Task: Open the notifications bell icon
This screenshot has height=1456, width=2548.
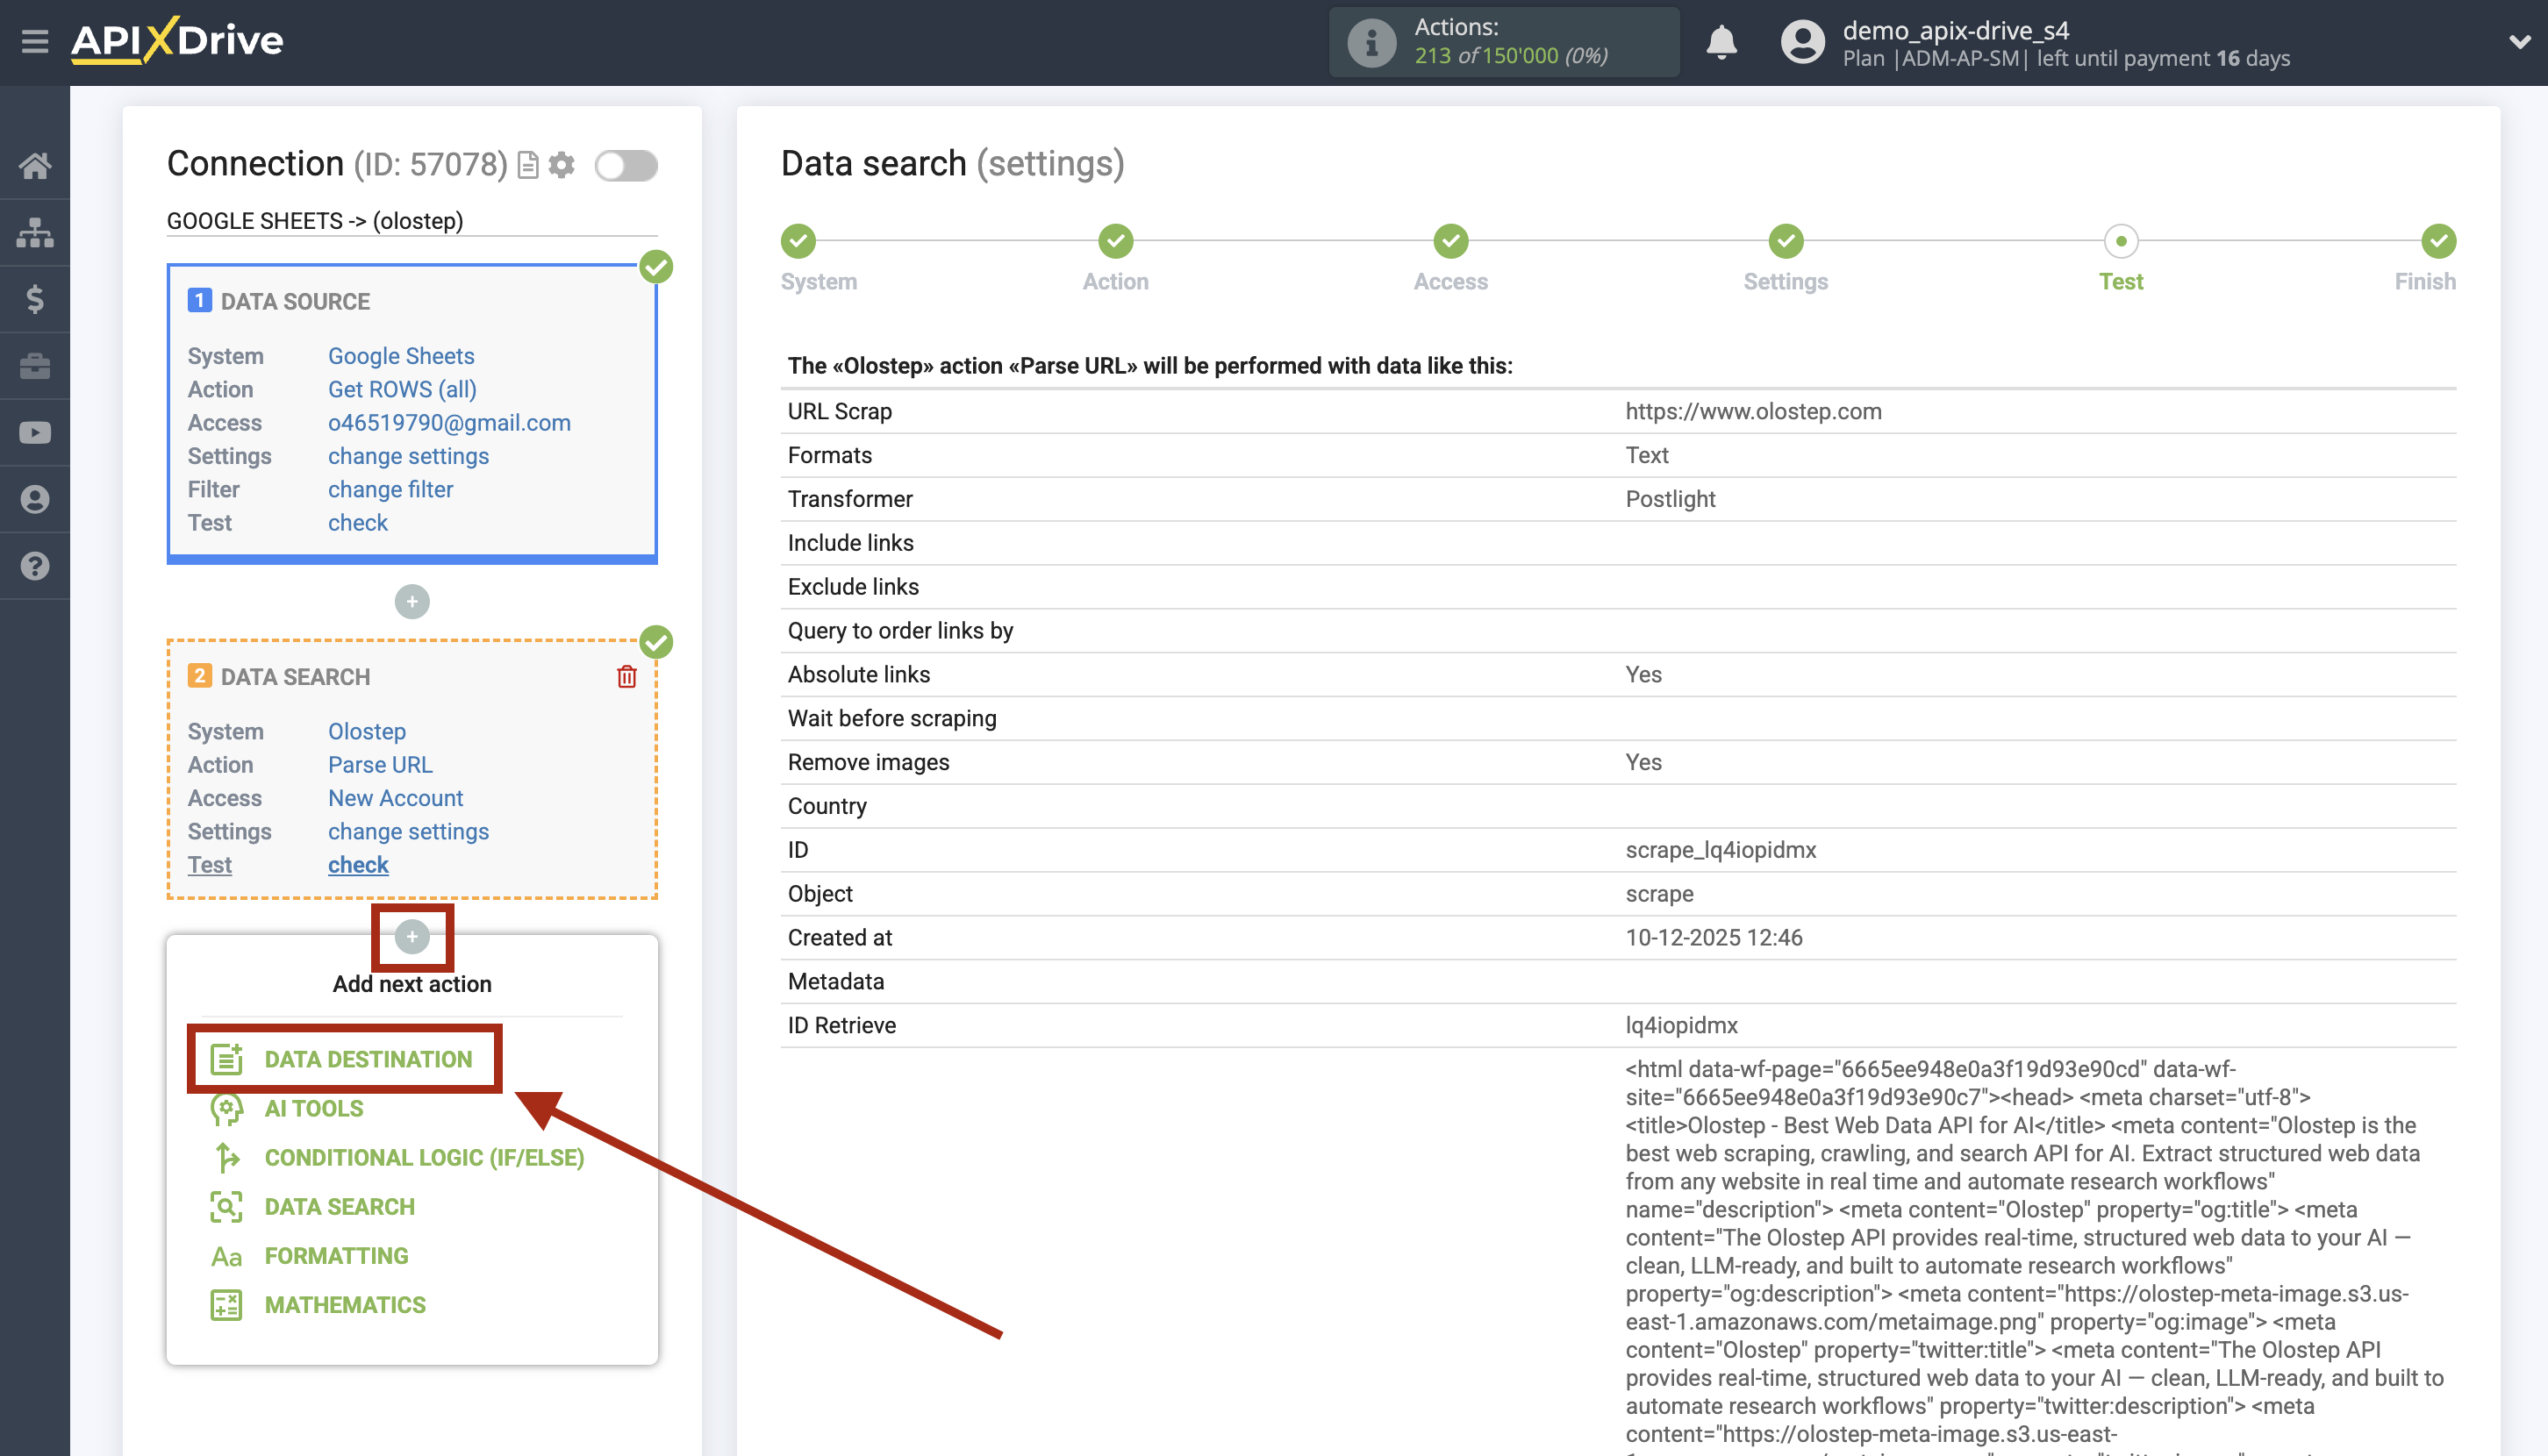Action: pos(1722,44)
